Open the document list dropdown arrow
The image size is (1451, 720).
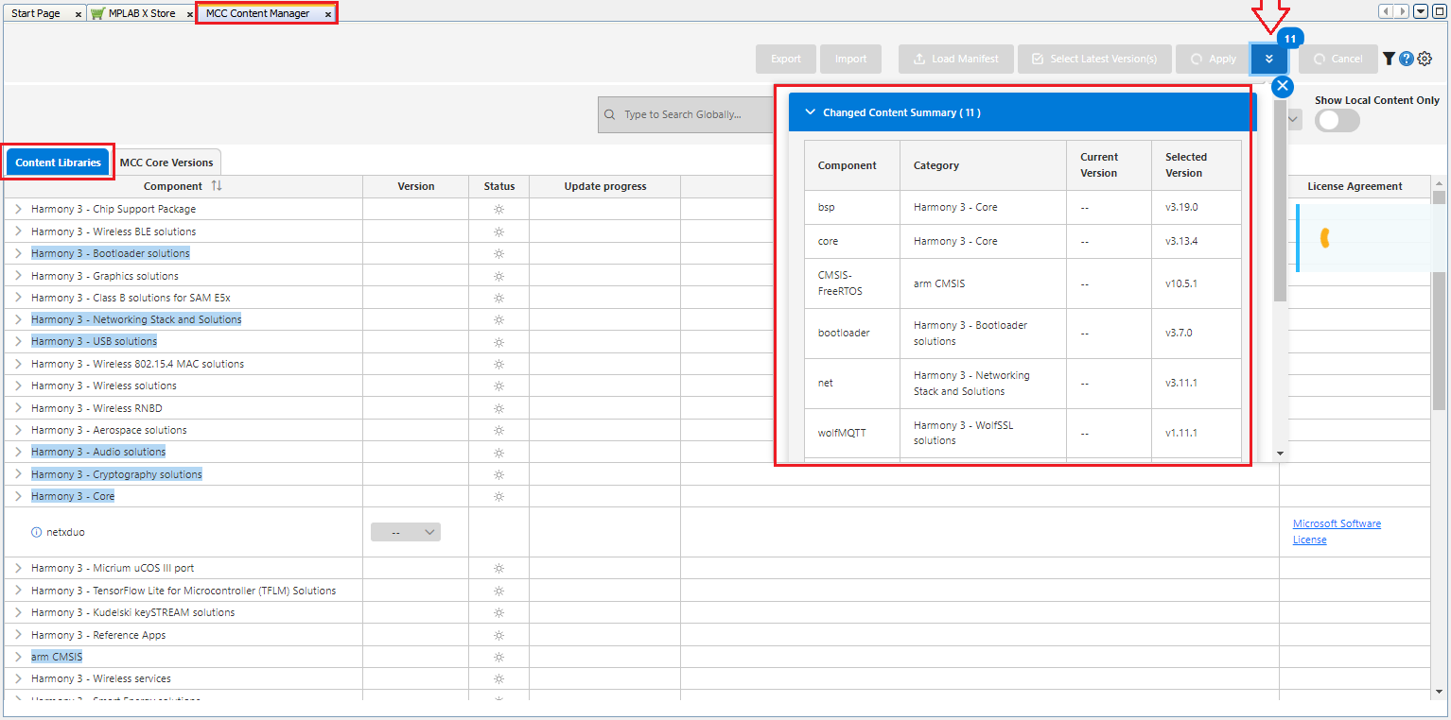[x=1421, y=11]
